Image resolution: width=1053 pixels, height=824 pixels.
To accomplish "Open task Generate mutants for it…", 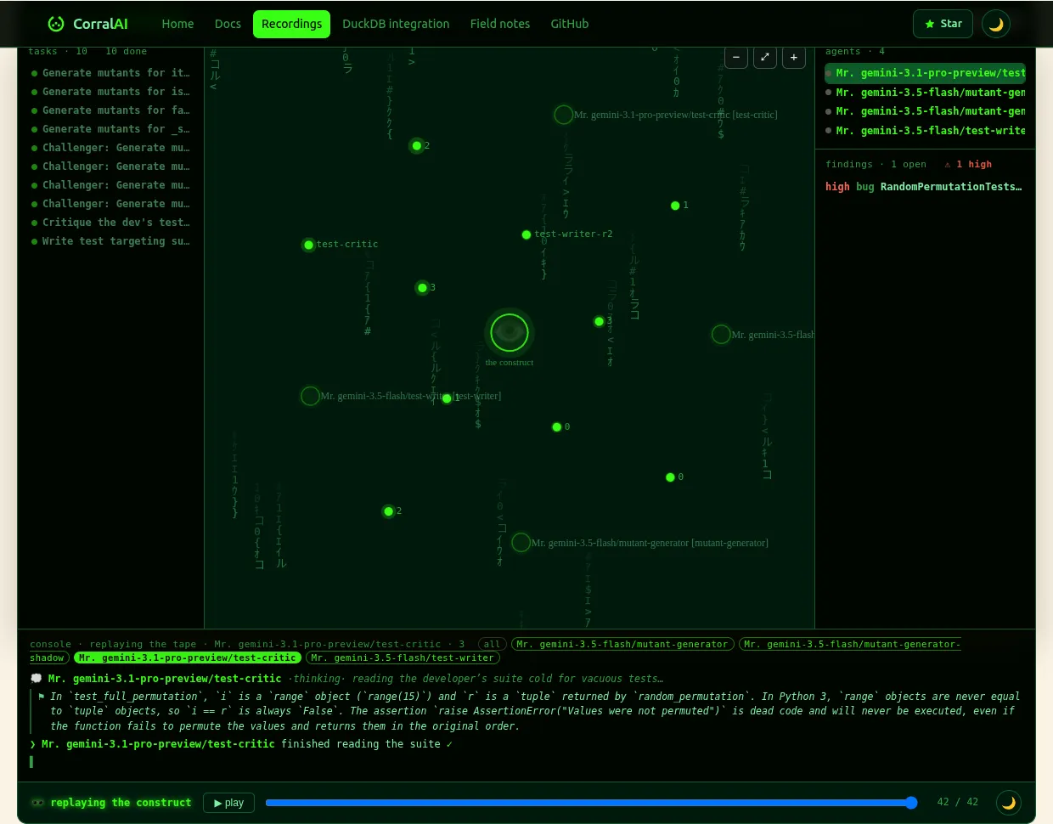I will 110,73.
